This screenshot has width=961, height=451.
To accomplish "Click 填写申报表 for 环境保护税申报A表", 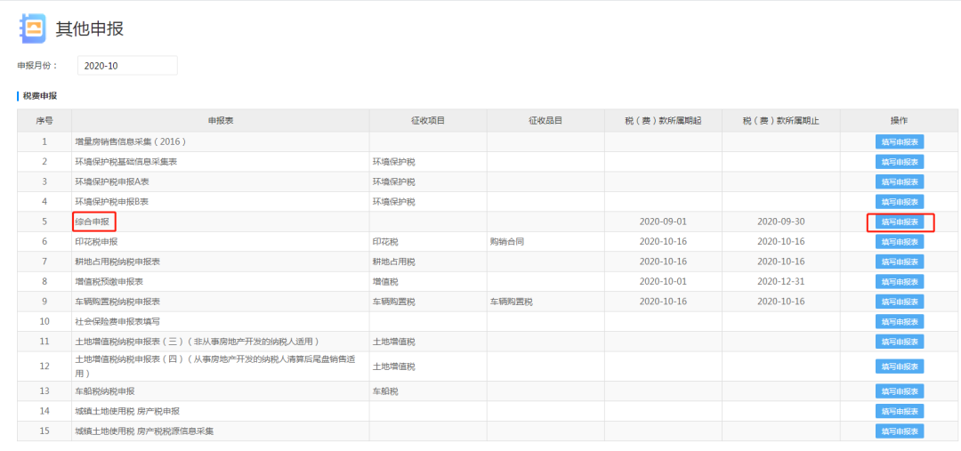I will point(899,182).
